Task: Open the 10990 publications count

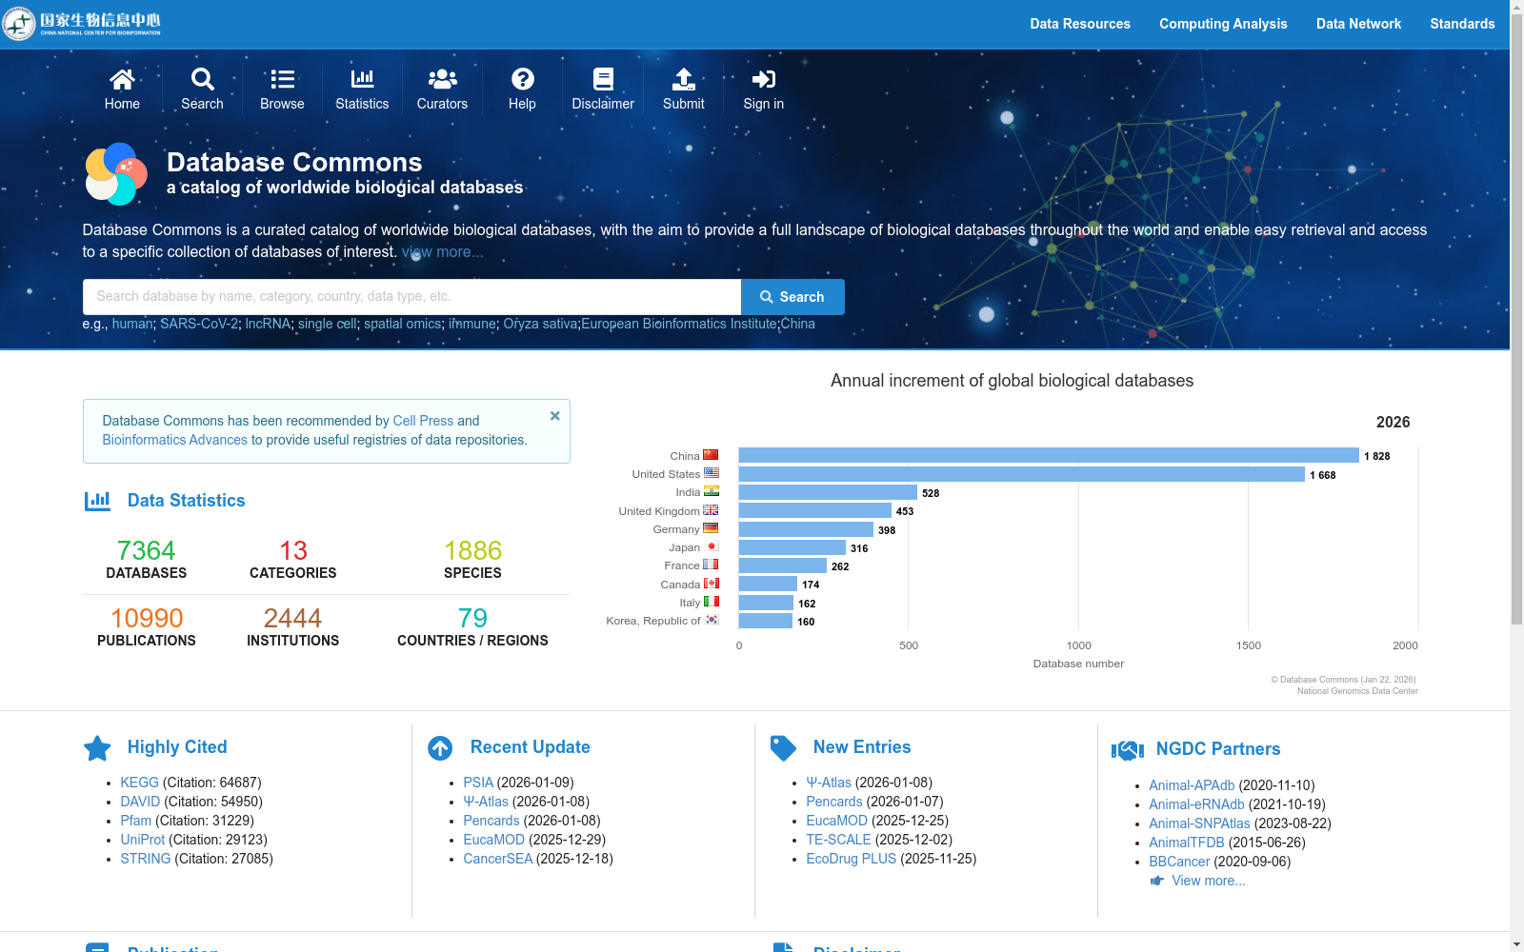Action: (147, 618)
